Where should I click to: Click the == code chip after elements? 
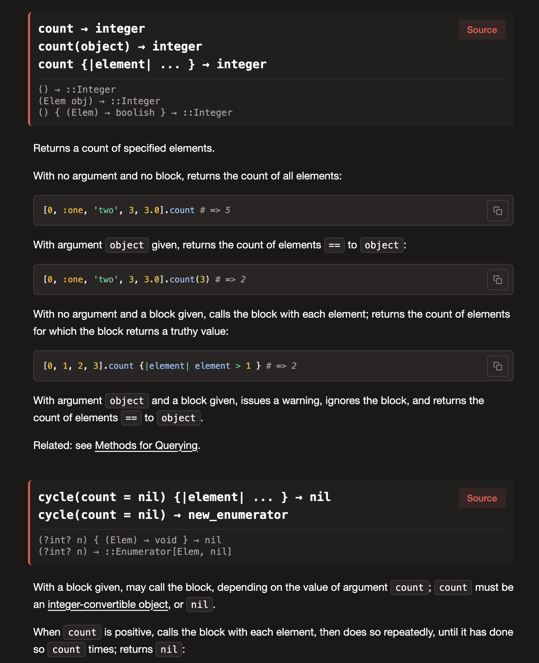click(334, 245)
